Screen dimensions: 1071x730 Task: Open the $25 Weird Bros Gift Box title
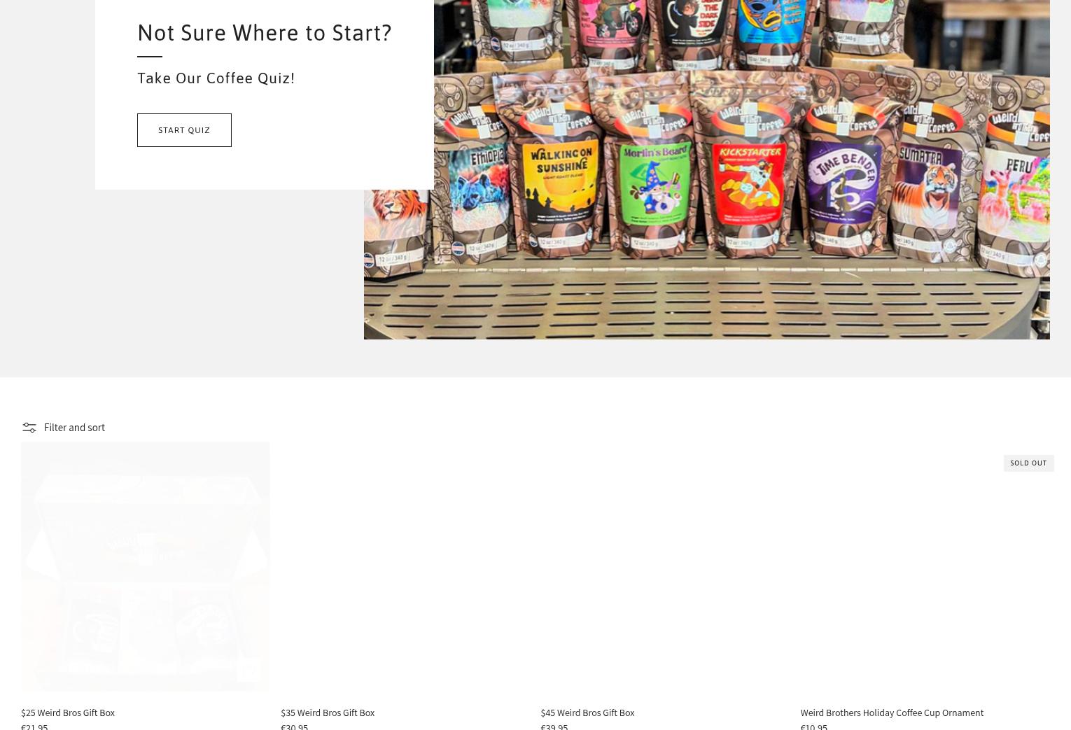point(68,713)
